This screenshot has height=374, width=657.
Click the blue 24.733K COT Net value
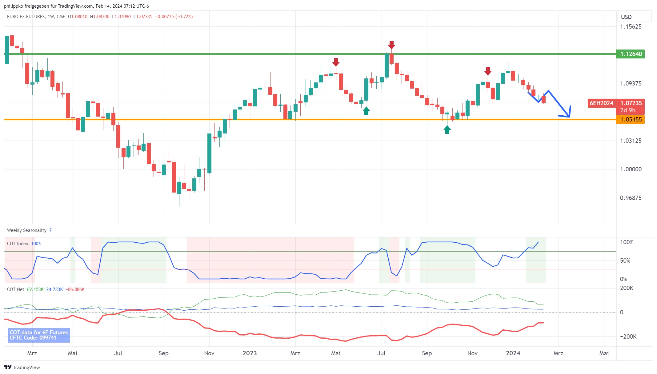pos(54,289)
